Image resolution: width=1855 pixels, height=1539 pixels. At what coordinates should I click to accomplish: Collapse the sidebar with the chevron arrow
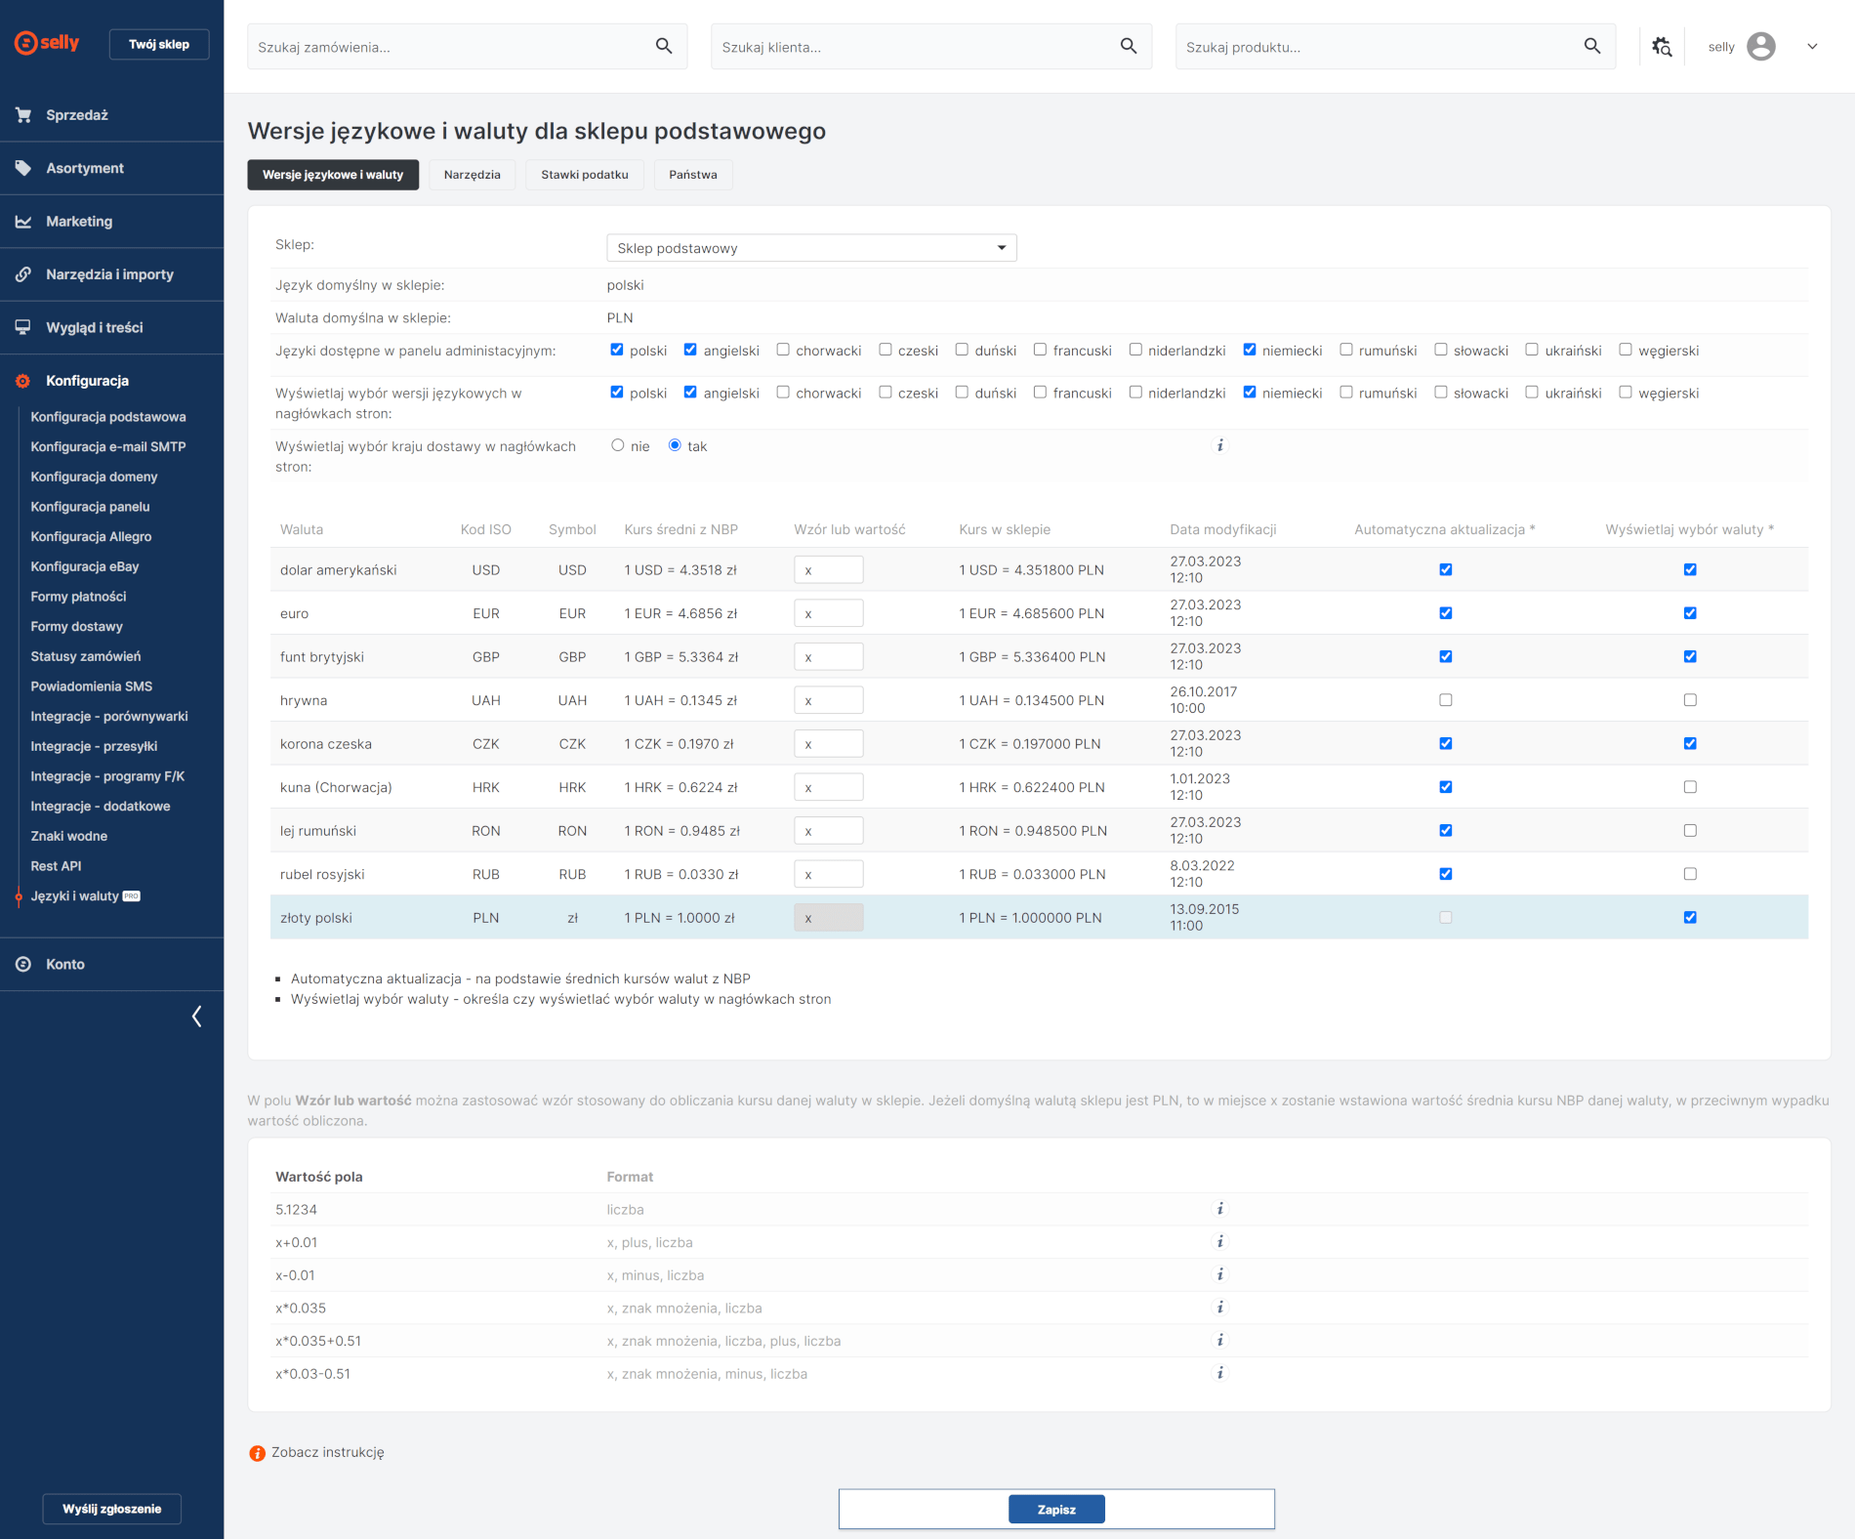197,1017
